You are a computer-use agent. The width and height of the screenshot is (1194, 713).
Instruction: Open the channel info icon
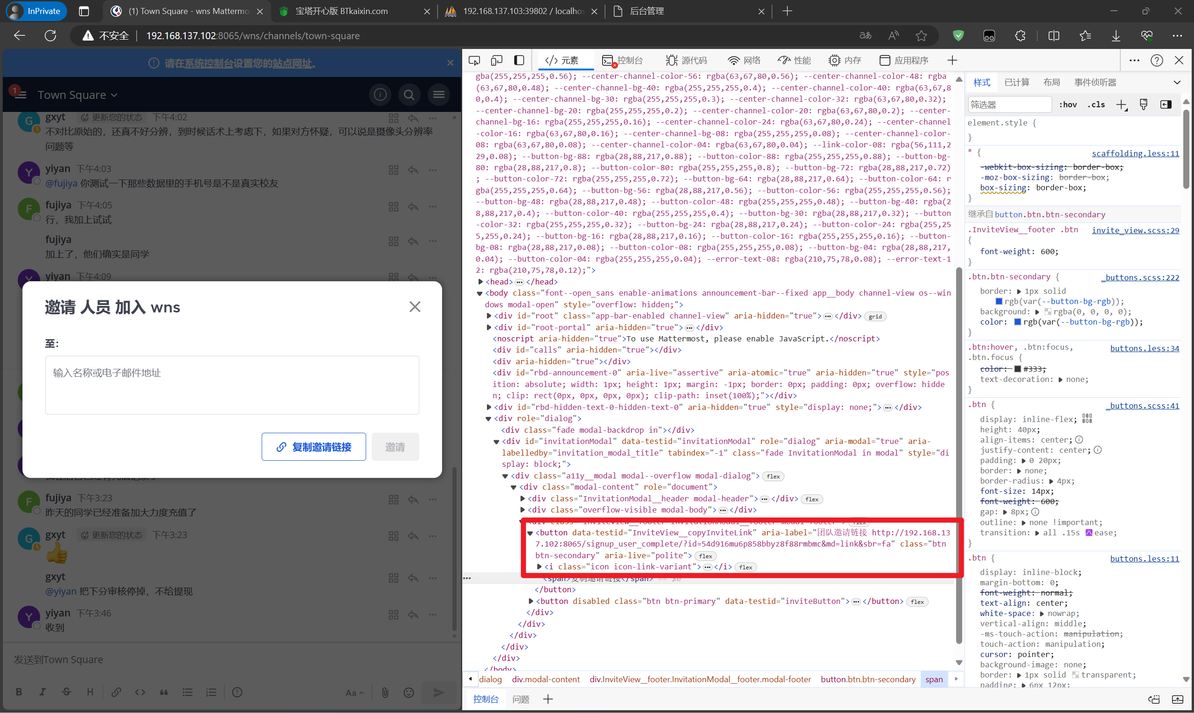point(380,95)
